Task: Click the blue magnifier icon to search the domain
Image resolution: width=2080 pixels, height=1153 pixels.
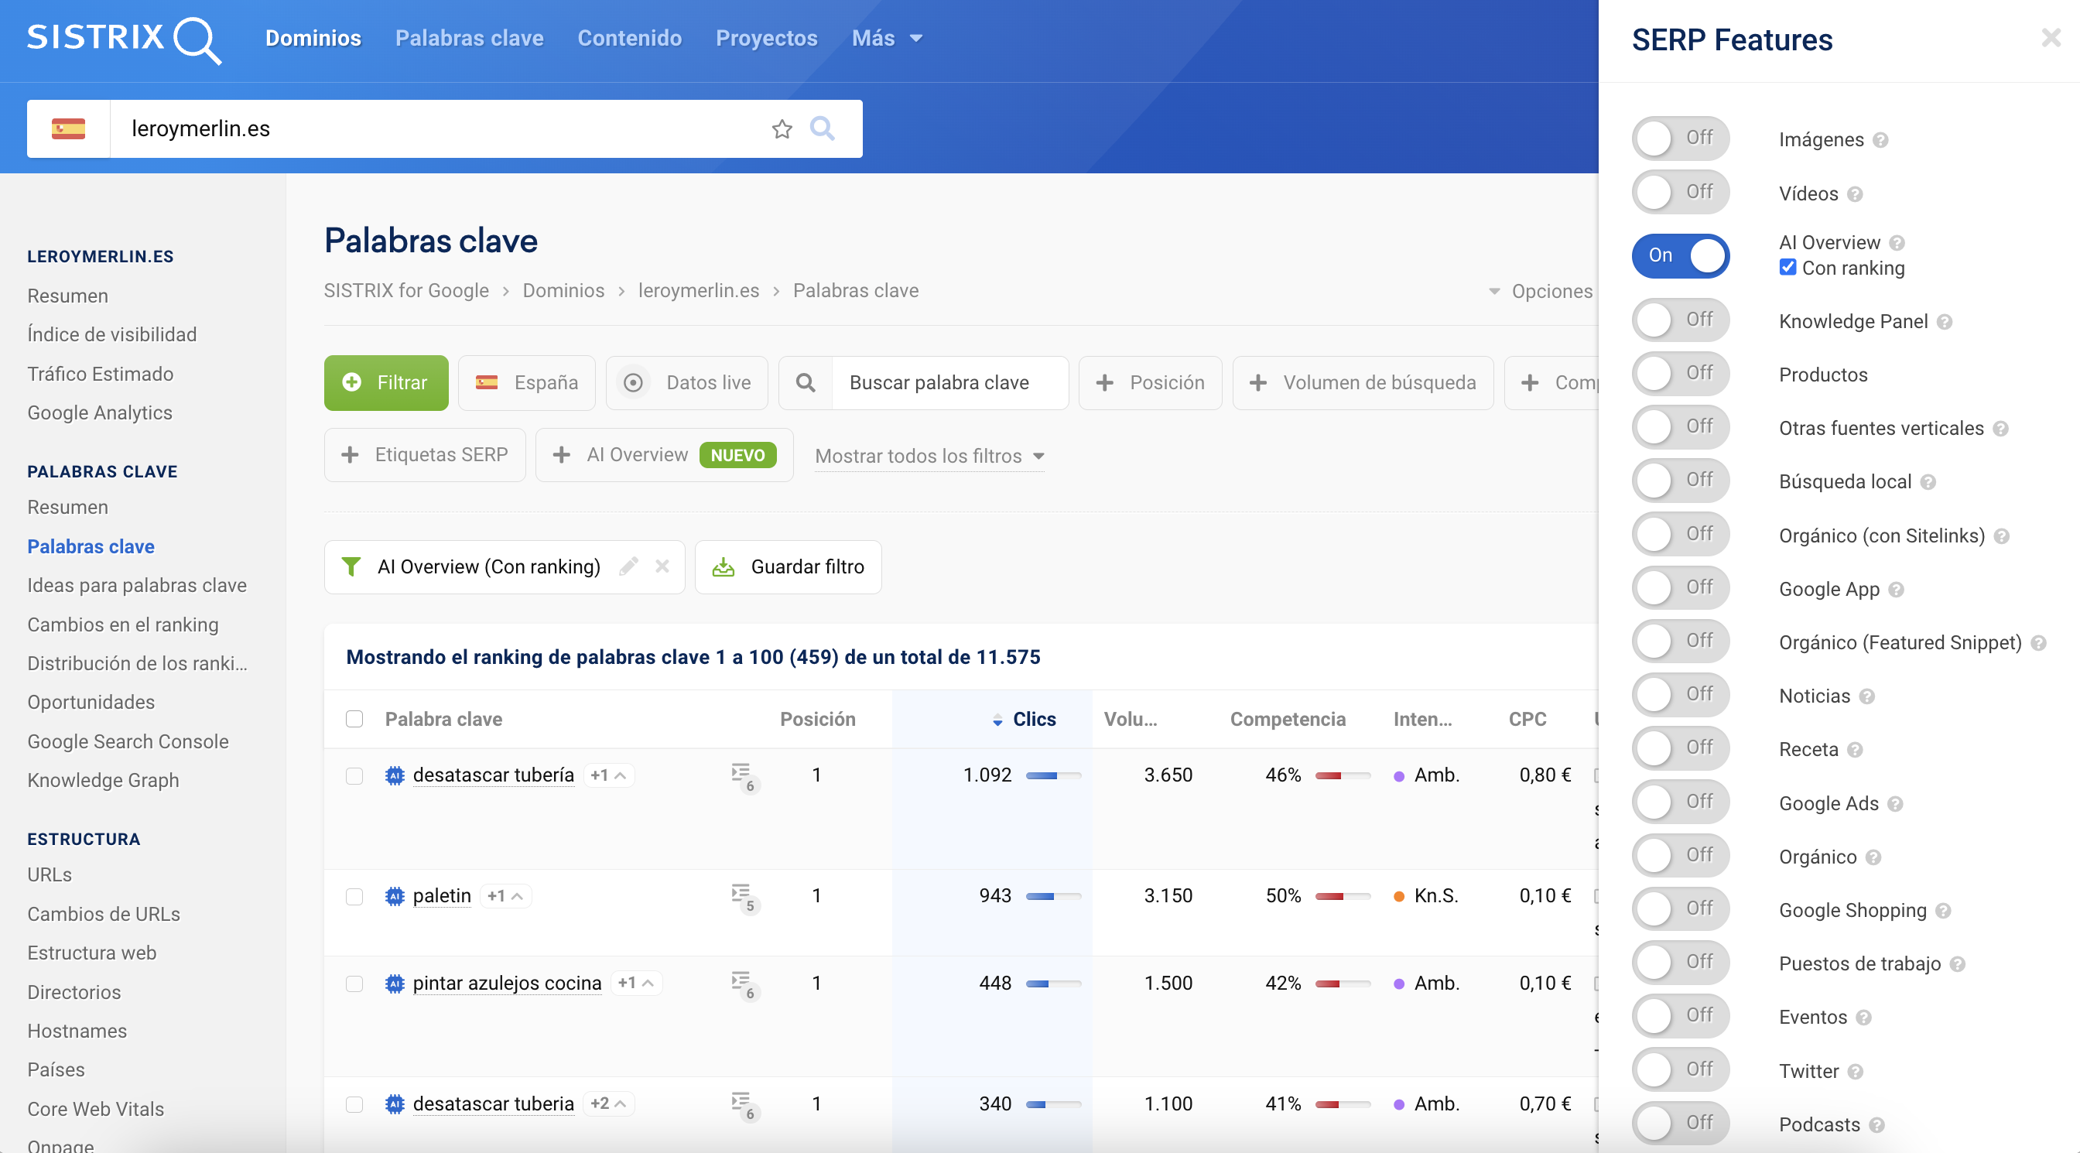Action: (x=821, y=128)
